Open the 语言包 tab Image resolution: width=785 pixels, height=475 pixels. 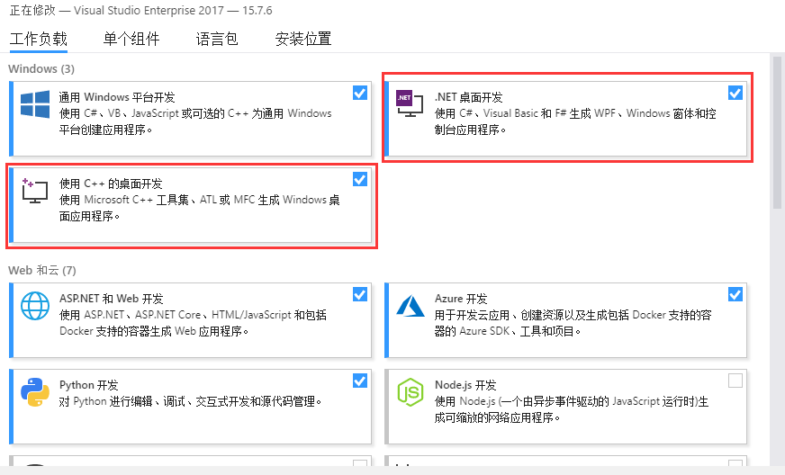[x=217, y=39]
